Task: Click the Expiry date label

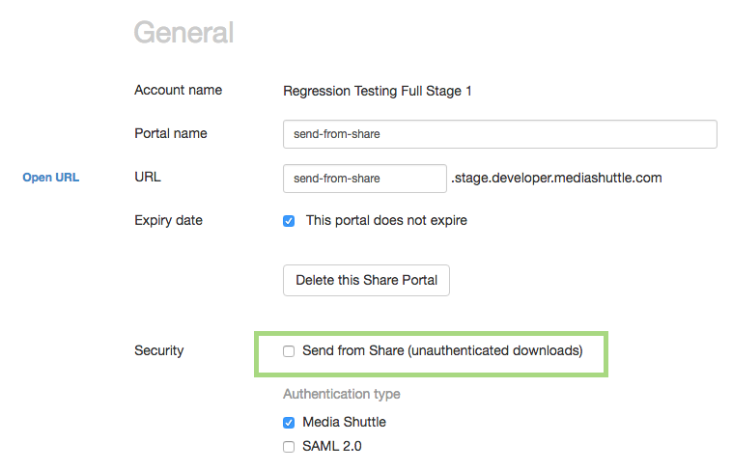Action: click(x=168, y=220)
